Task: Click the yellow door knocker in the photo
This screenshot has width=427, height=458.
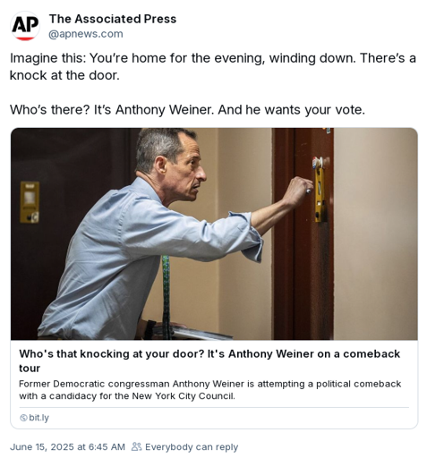Action: pos(320,194)
